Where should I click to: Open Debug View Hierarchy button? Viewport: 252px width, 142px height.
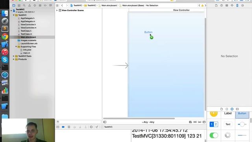91,127
